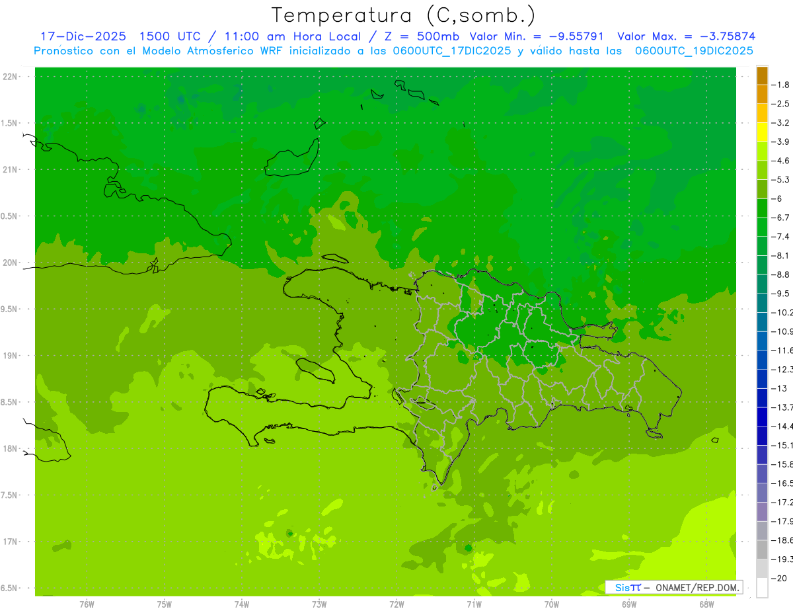Image resolution: width=793 pixels, height=613 pixels.
Task: Click the "1500 UTC" time text
Action: click(169, 36)
